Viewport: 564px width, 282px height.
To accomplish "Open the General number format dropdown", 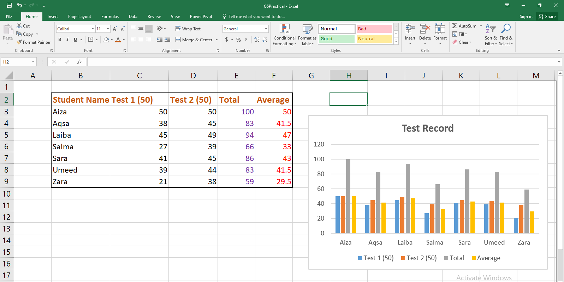I will pyautogui.click(x=266, y=29).
